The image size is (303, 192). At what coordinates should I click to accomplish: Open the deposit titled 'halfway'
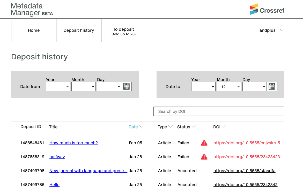click(x=57, y=157)
